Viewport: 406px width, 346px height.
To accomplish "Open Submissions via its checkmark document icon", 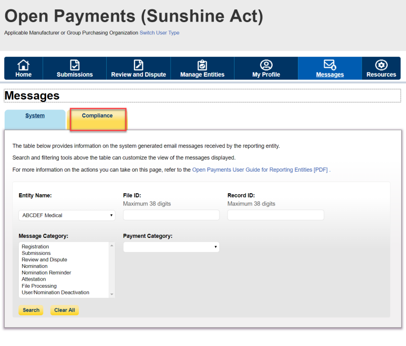I will coord(74,65).
